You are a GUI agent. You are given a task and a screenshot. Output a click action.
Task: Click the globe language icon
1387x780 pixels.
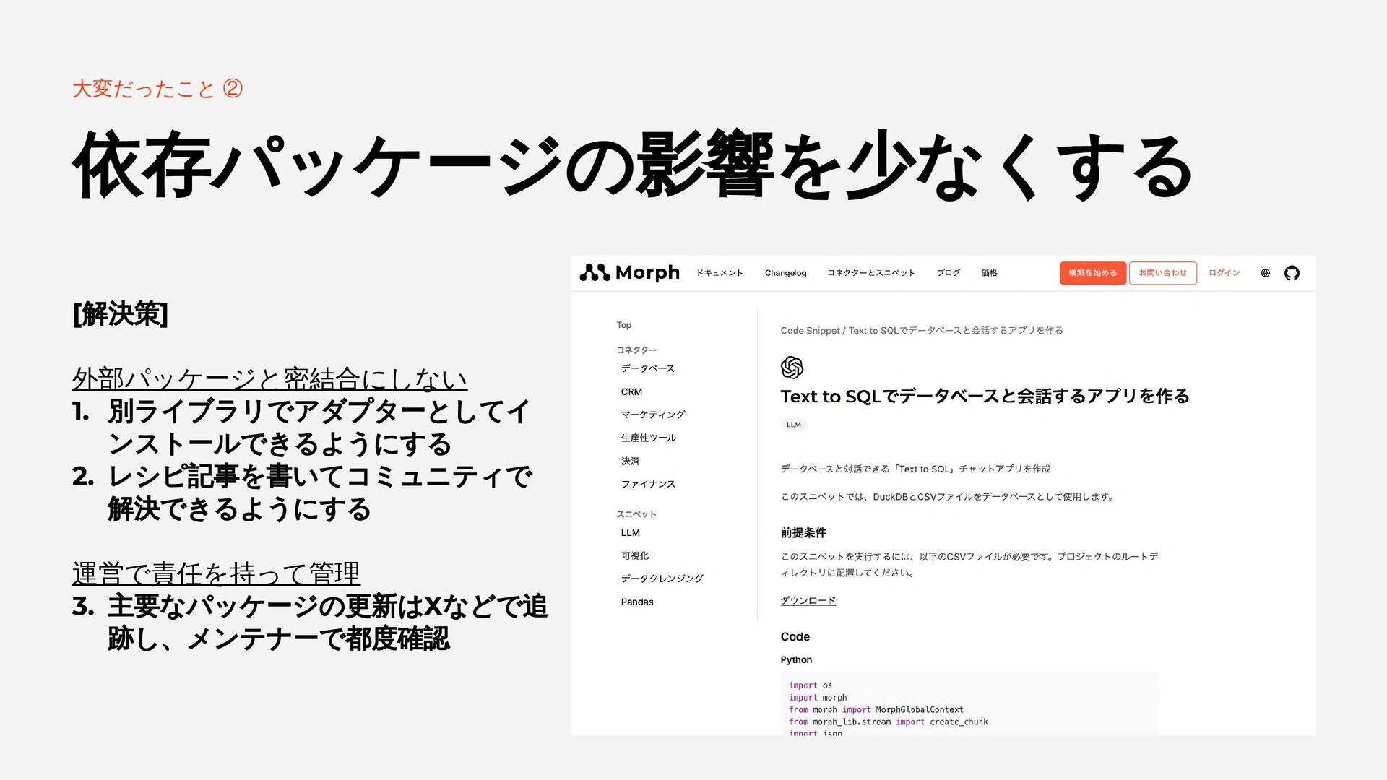(1265, 273)
